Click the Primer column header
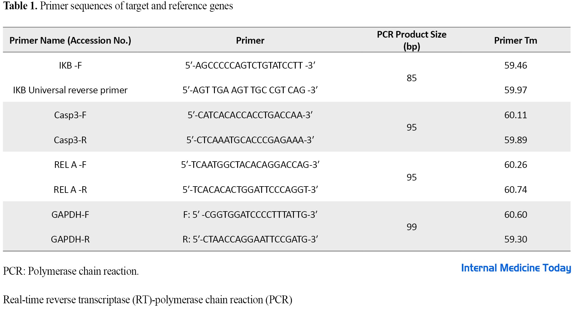Viewport: 574px width, 309px height. (x=250, y=40)
